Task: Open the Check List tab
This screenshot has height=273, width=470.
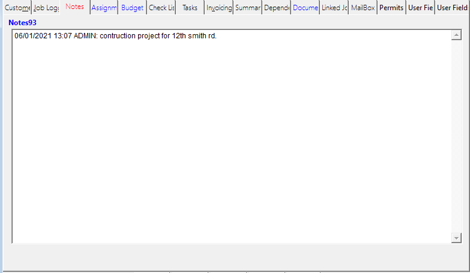Action: point(161,8)
